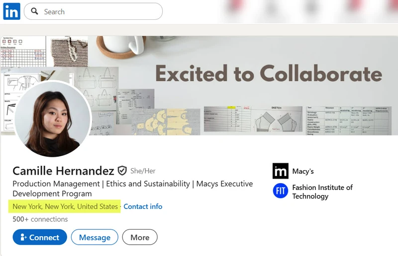Click the magnifying glass search icon
Image resolution: width=398 pixels, height=256 pixels.
click(34, 11)
